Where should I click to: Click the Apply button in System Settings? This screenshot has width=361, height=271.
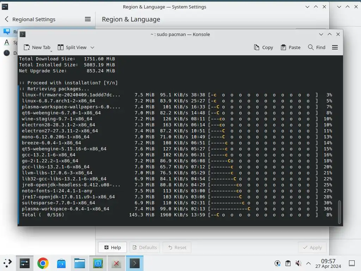coord(312,247)
